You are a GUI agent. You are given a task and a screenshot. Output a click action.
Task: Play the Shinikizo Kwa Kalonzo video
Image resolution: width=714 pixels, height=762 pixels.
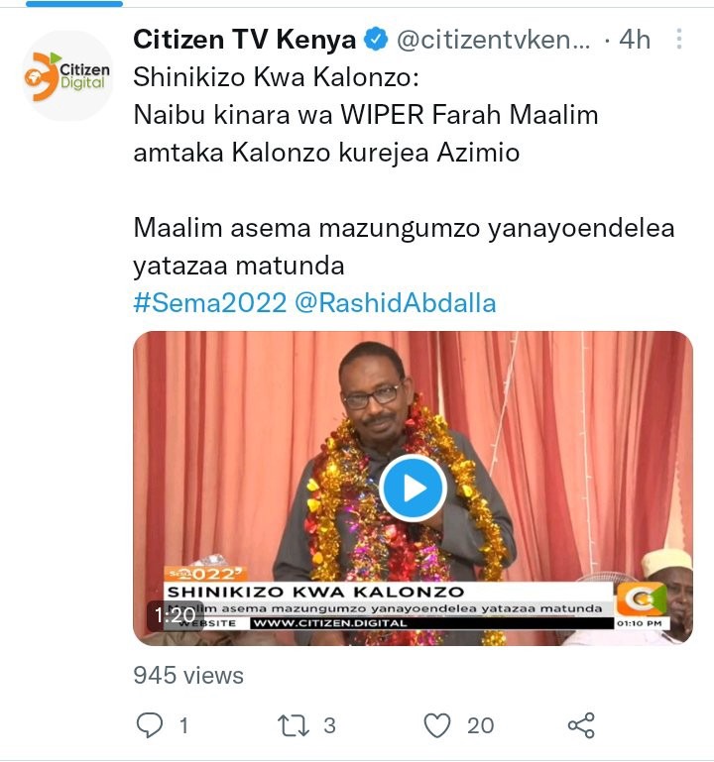coord(413,488)
